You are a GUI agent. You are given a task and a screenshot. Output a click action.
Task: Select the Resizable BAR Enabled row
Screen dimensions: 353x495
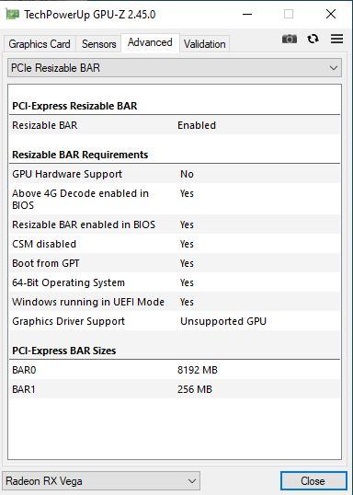point(175,125)
